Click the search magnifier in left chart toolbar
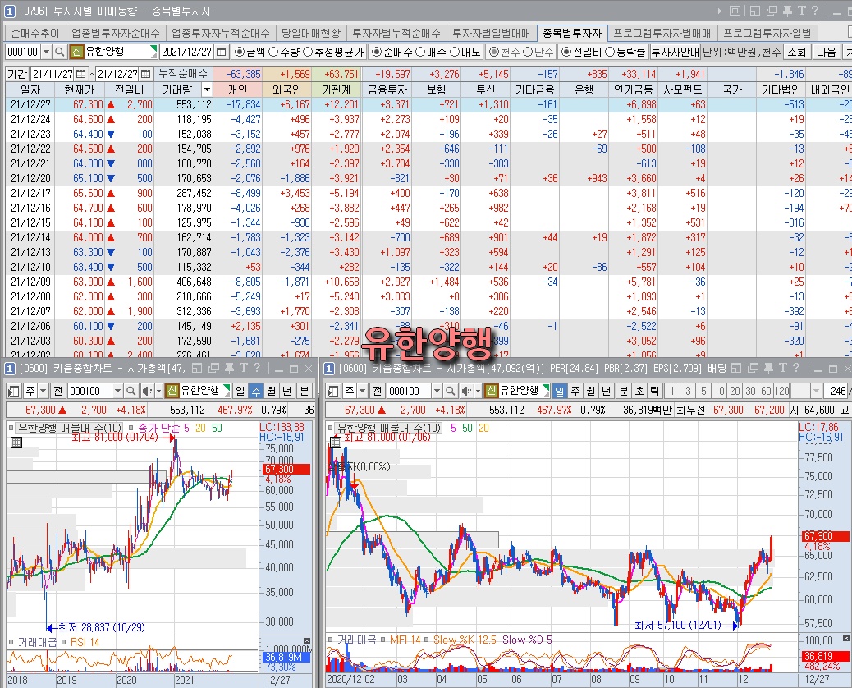The image size is (852, 688). 131,391
